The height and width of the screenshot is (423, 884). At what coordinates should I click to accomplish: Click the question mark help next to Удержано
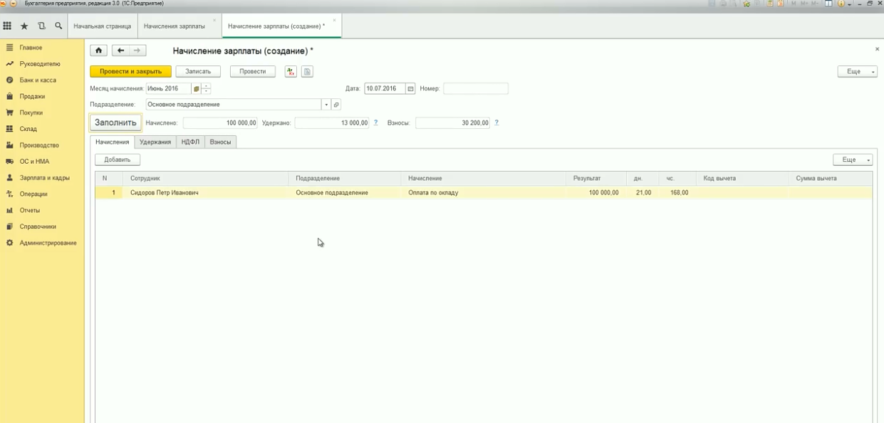375,122
